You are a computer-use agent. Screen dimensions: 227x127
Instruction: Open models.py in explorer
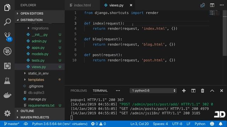[x=40, y=54]
